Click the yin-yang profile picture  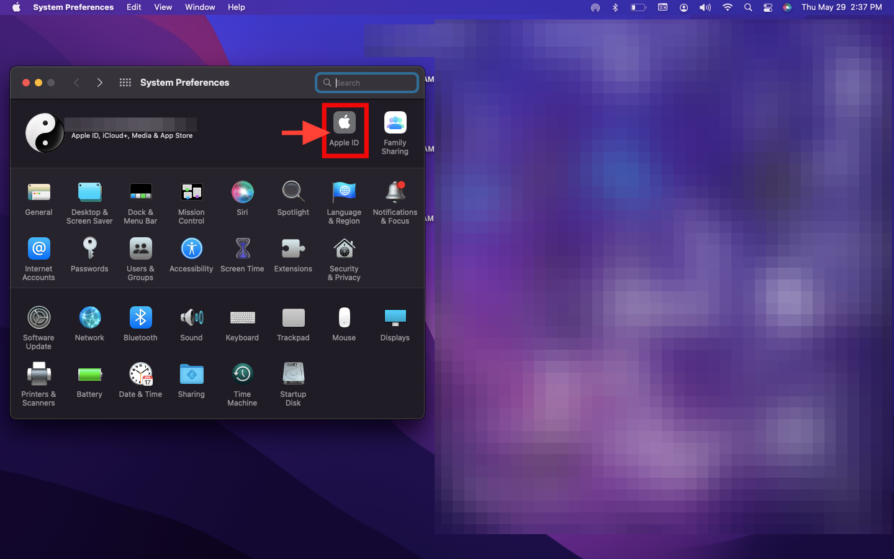(45, 132)
